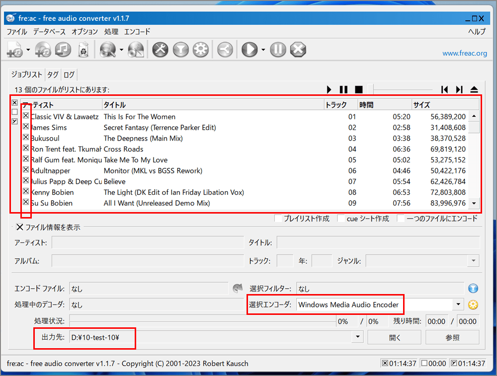
Task: Open the www.freac.org link
Action: click(464, 53)
